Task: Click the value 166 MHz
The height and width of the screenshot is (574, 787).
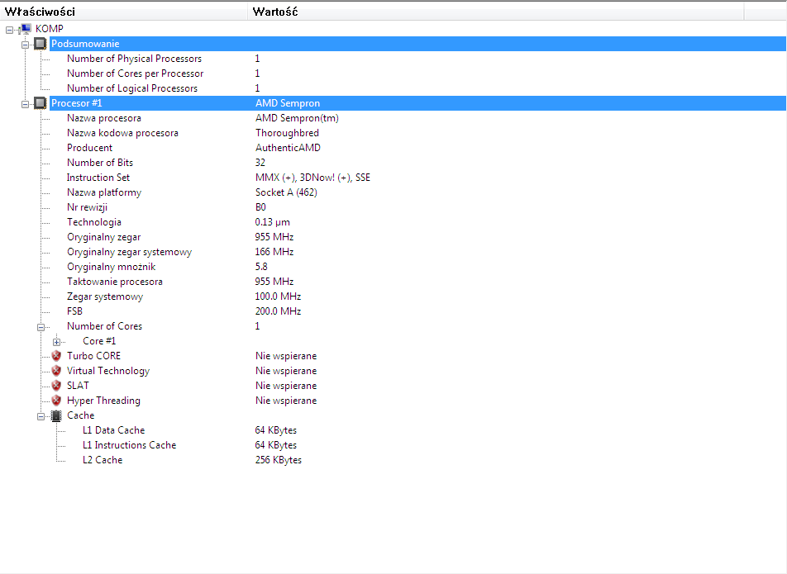Action: [274, 252]
